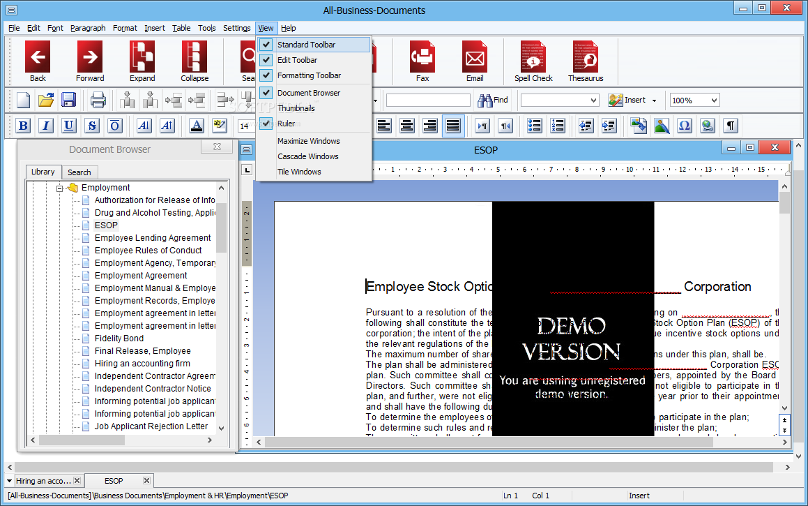Image resolution: width=808 pixels, height=506 pixels.
Task: Decrease paragraph indent
Action: pos(586,126)
